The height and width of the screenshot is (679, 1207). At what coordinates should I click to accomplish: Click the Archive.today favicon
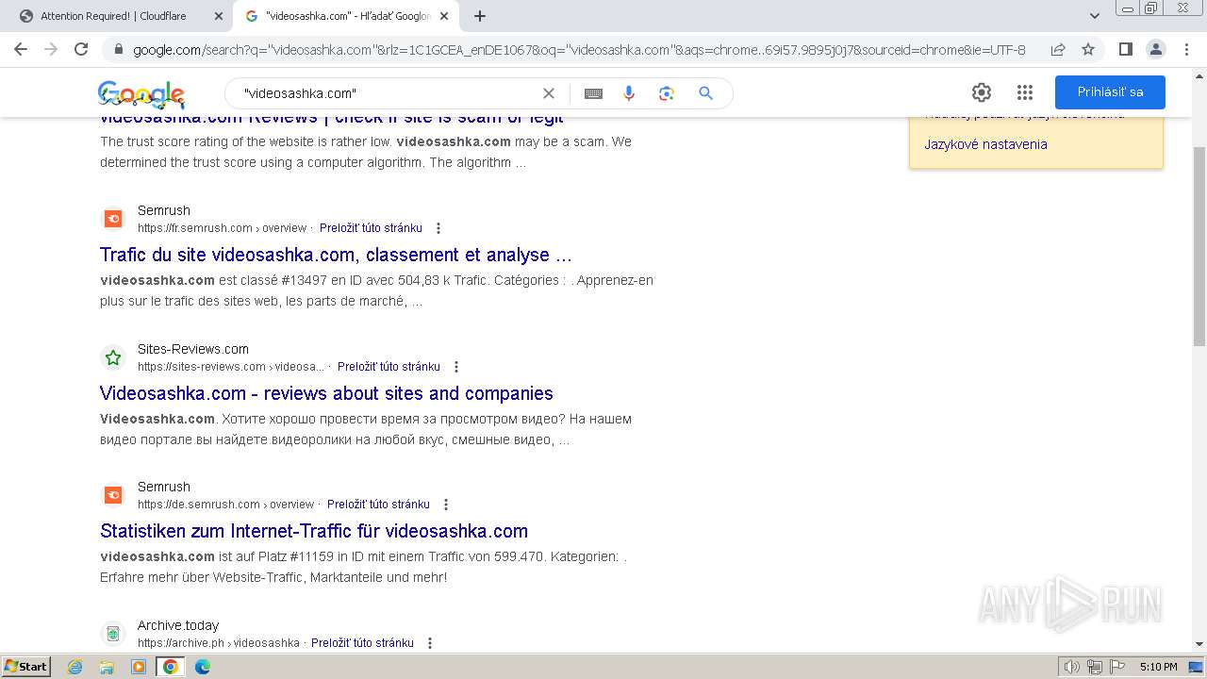[113, 634]
